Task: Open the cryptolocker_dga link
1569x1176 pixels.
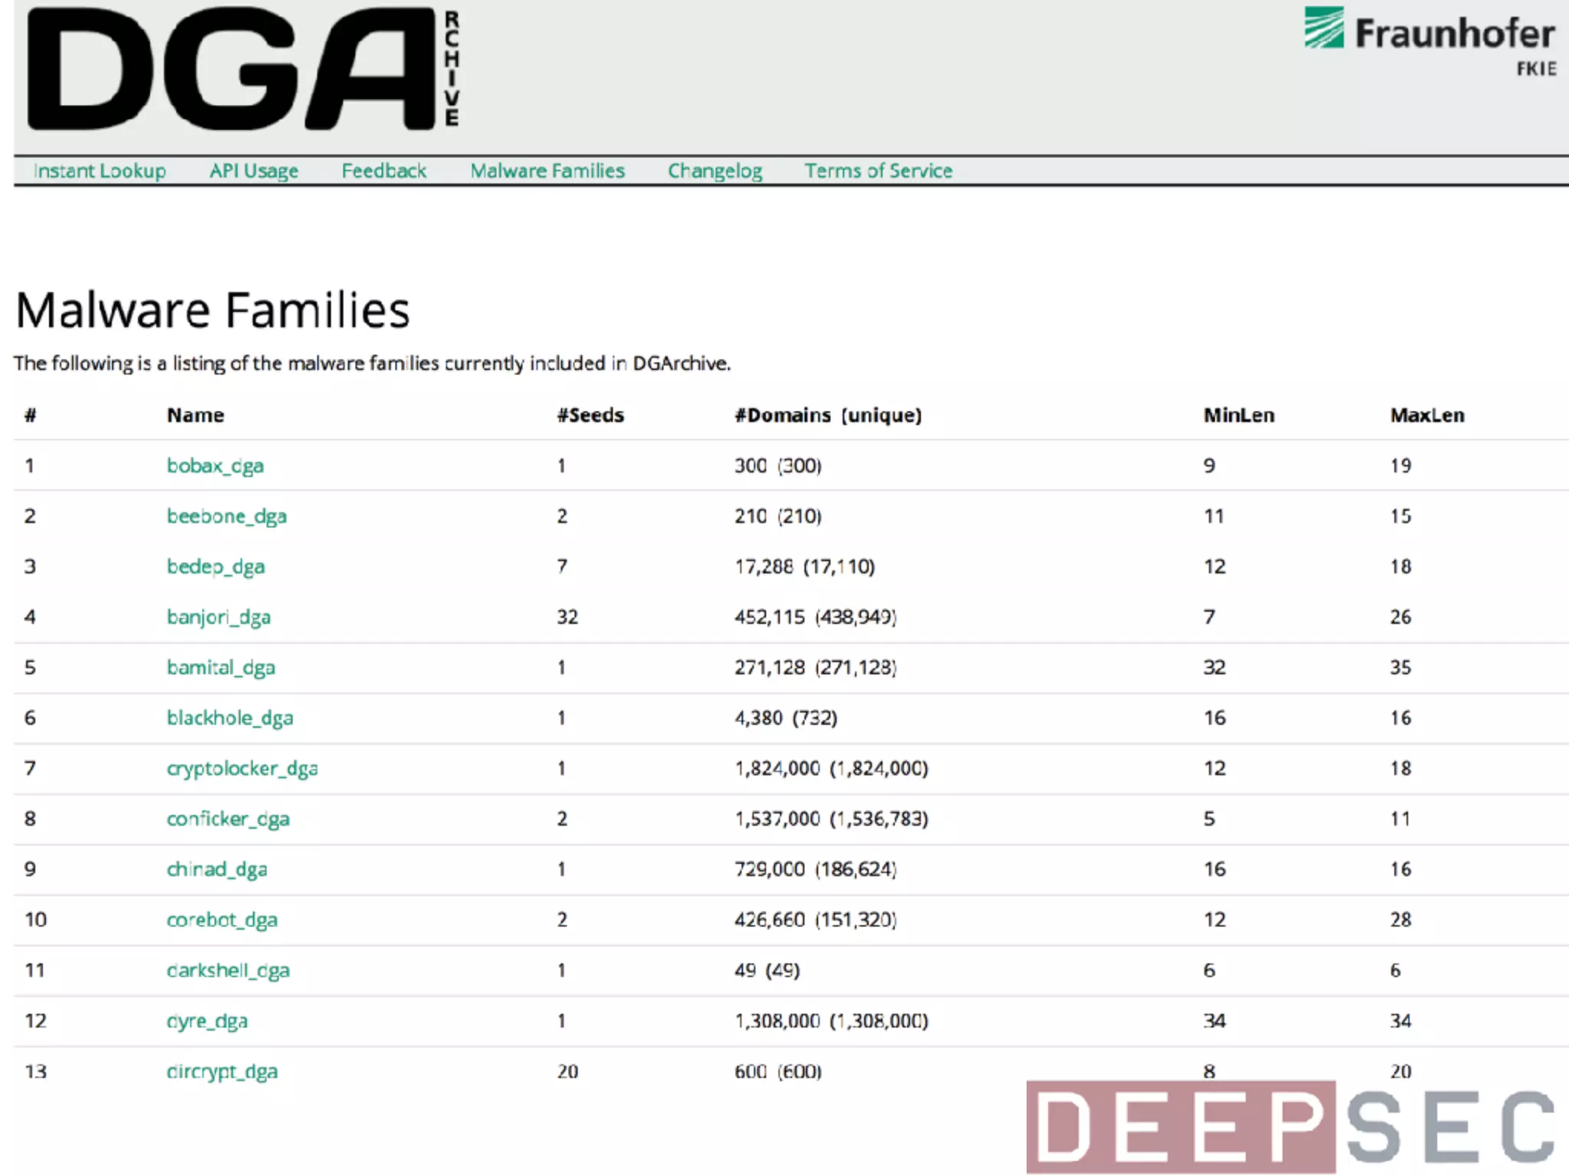Action: [x=242, y=769]
